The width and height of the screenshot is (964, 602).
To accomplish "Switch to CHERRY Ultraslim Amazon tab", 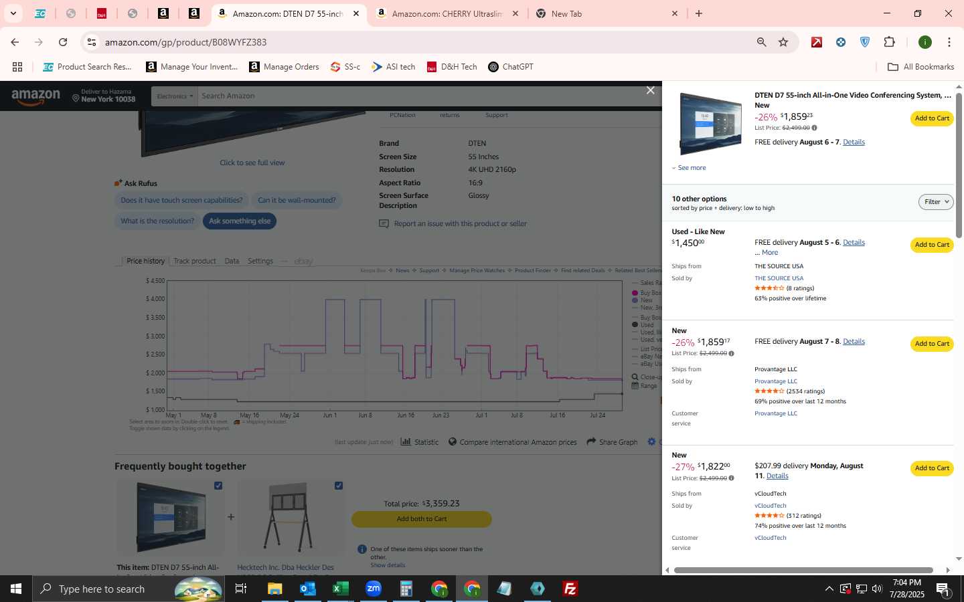I will (447, 13).
